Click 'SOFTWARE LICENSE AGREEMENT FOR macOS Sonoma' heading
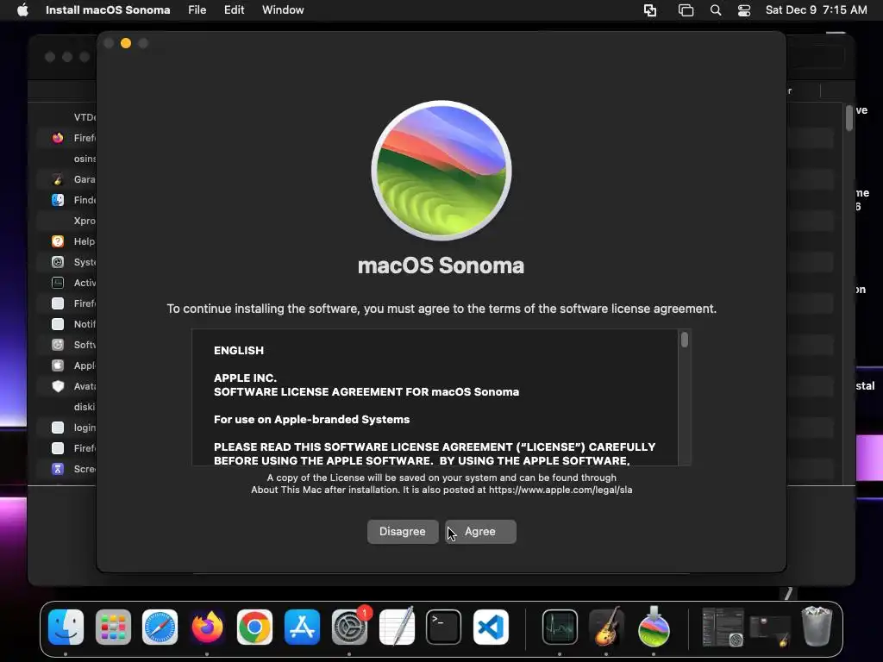 pos(366,392)
